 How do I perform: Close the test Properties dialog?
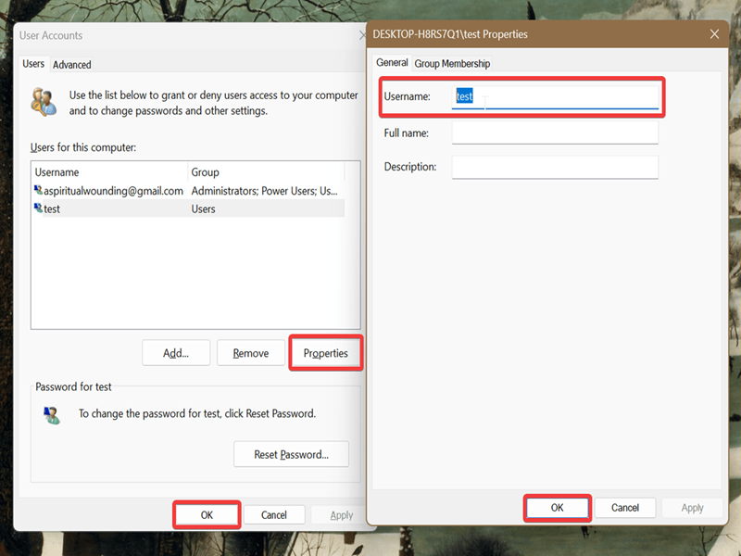click(x=714, y=34)
